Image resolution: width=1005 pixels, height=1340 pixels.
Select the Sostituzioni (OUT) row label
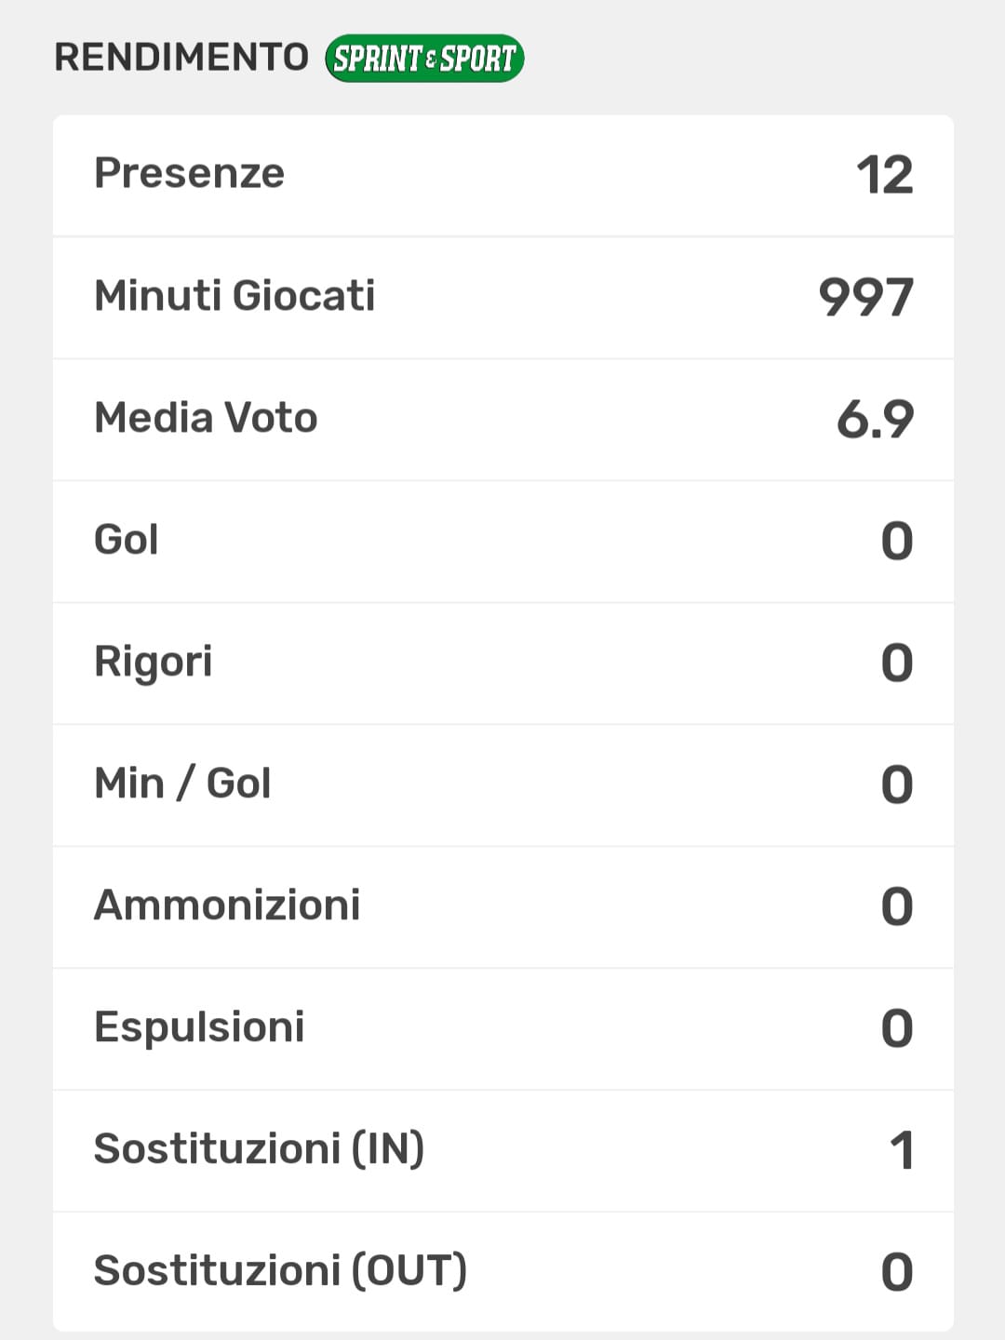pyautogui.click(x=280, y=1271)
